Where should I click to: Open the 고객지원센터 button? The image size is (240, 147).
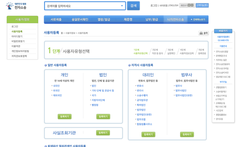click(x=202, y=5)
